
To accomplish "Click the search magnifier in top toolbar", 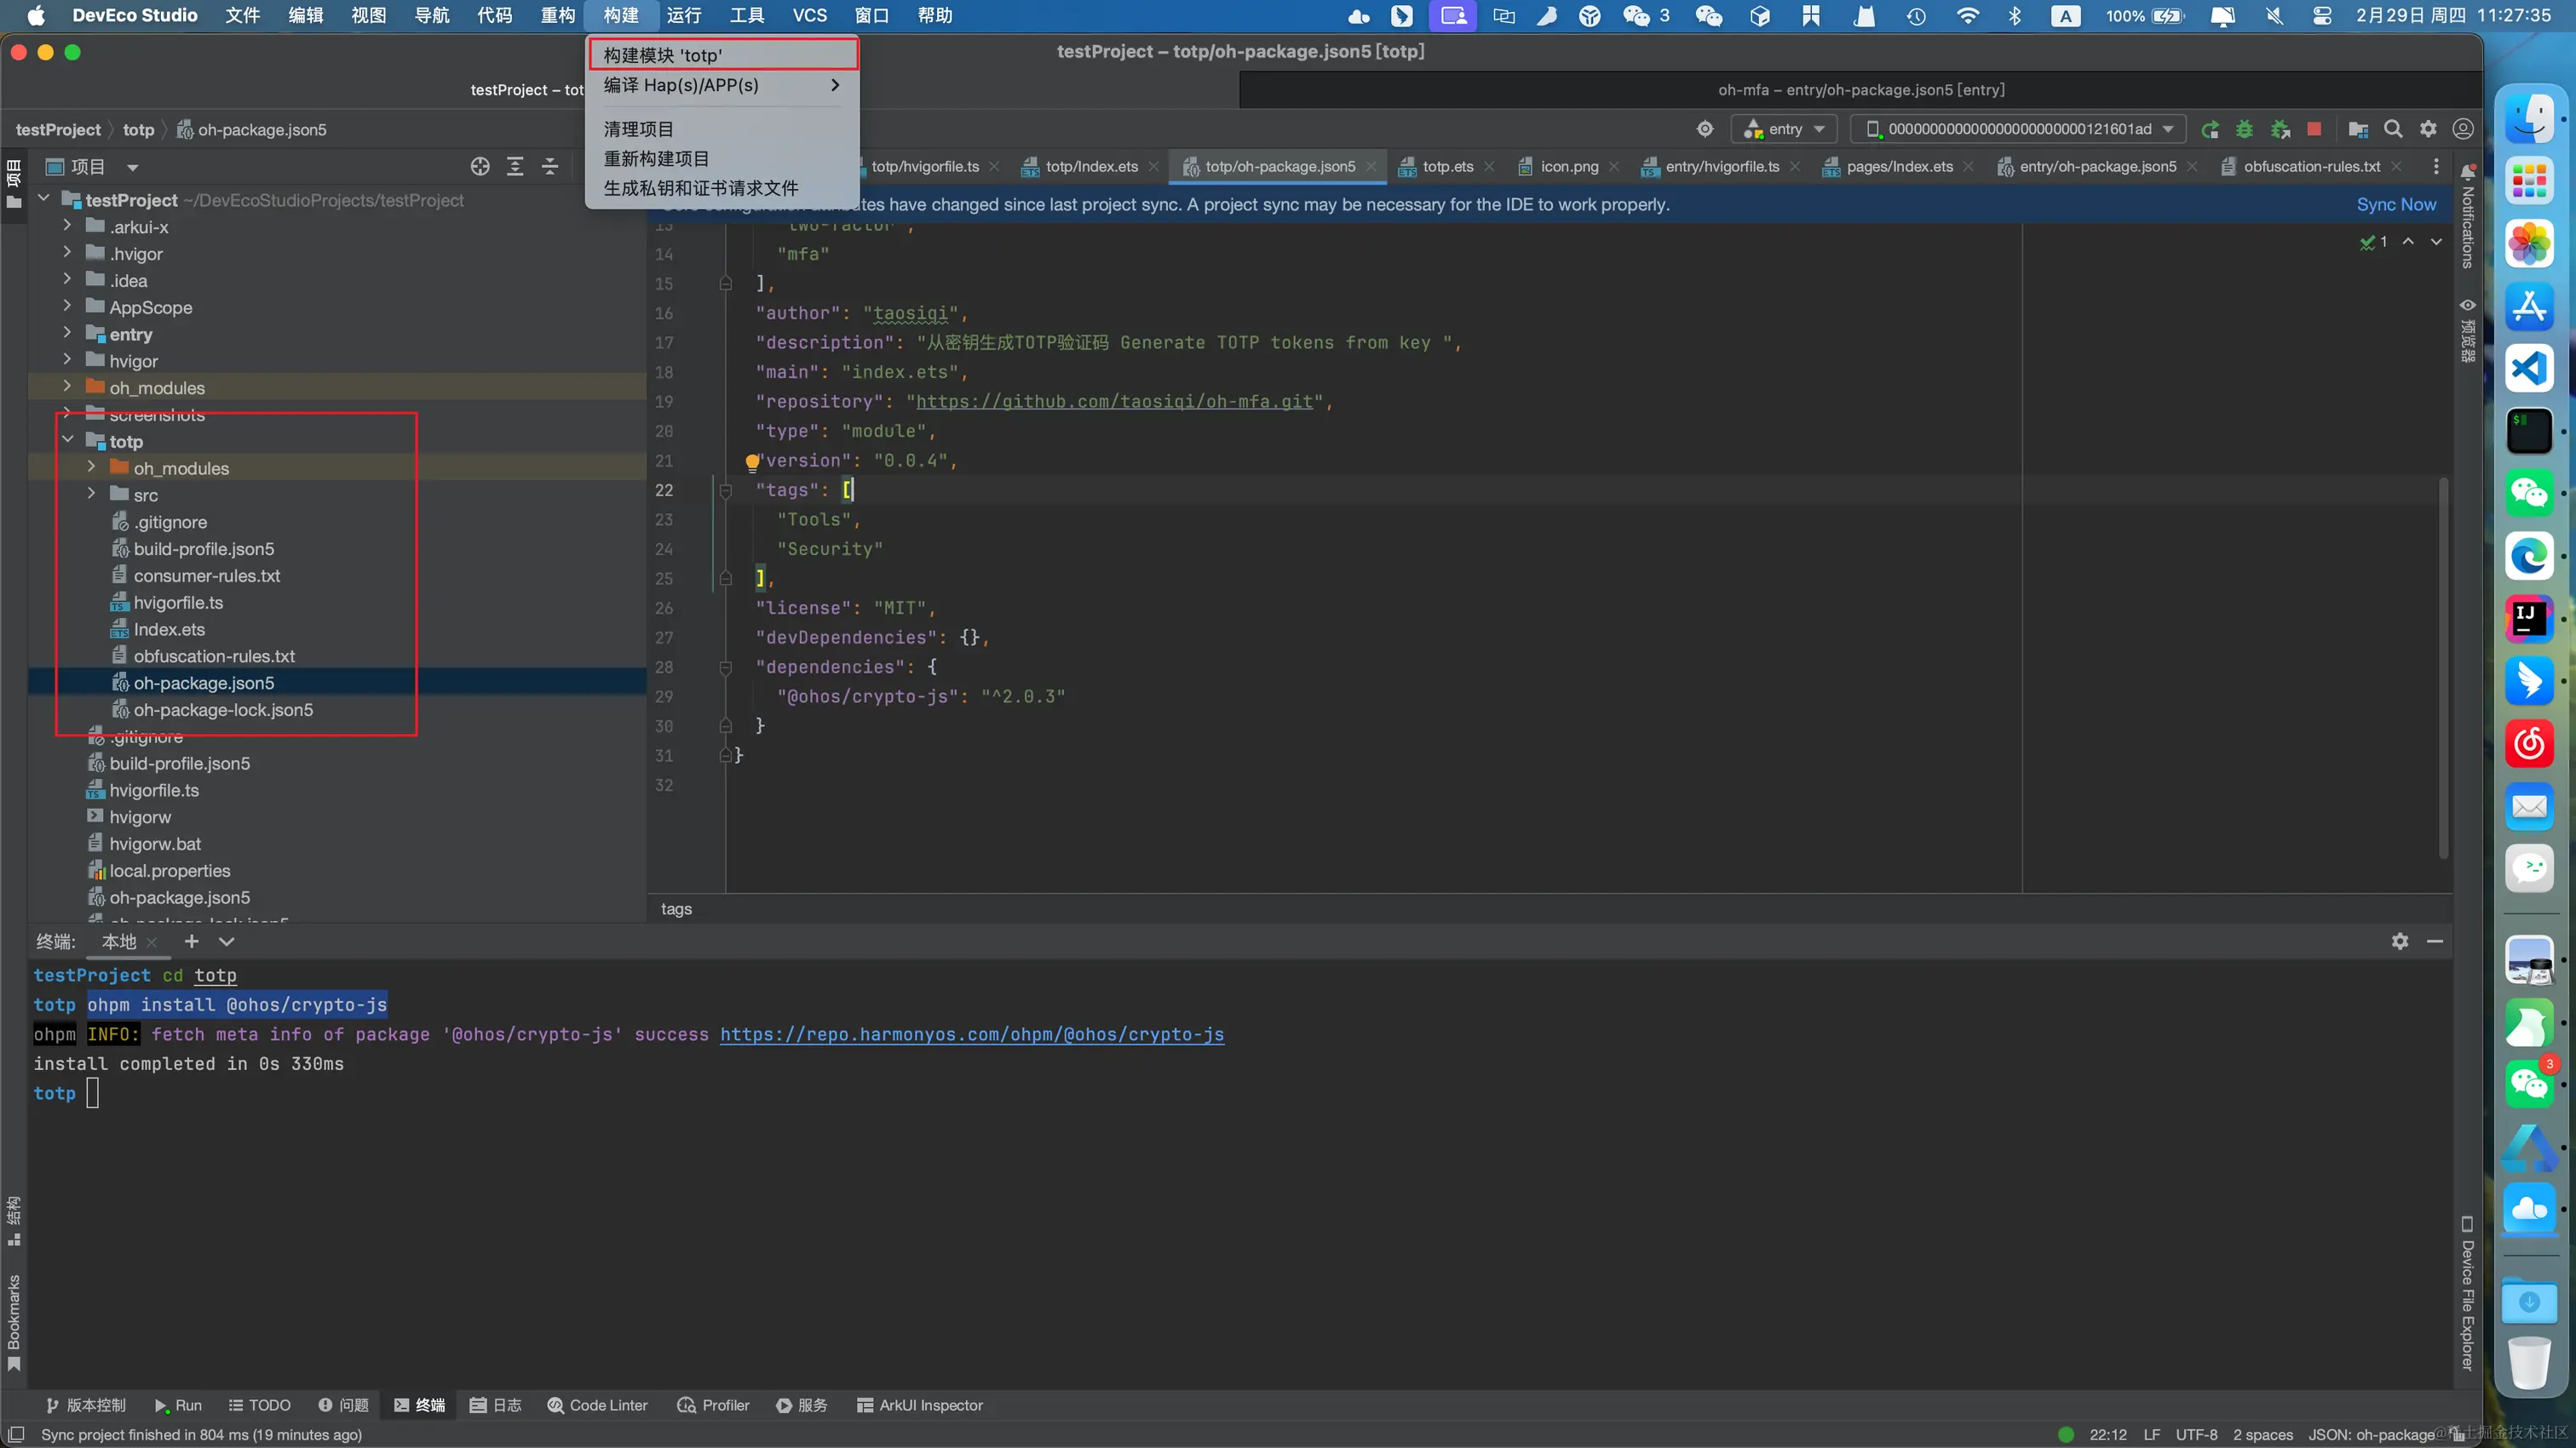I will [x=2393, y=129].
